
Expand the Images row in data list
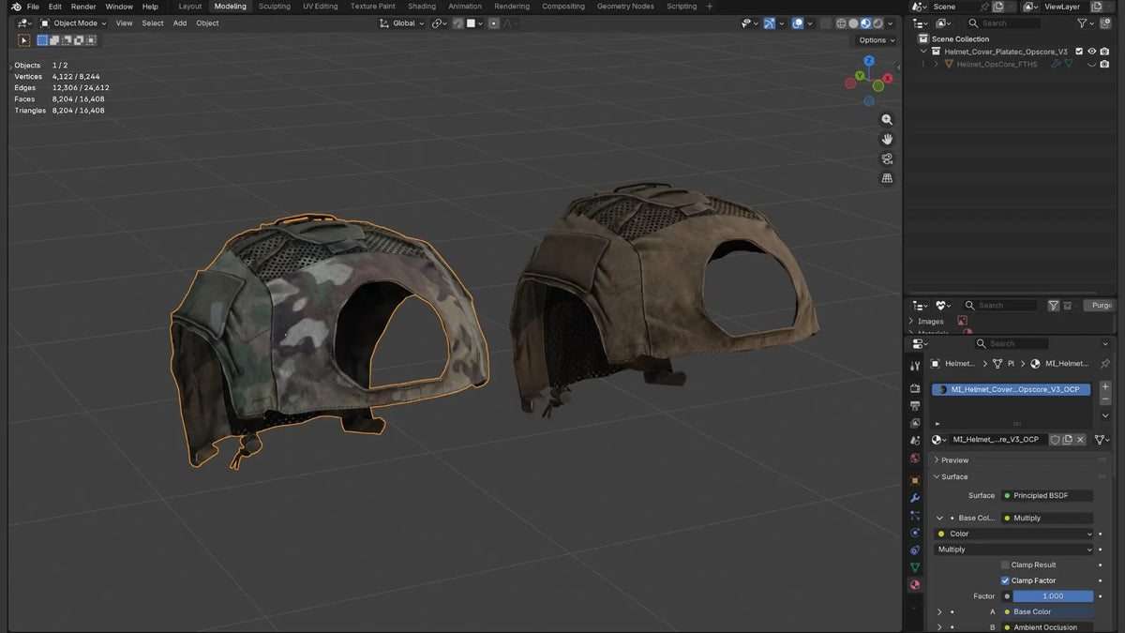click(911, 322)
